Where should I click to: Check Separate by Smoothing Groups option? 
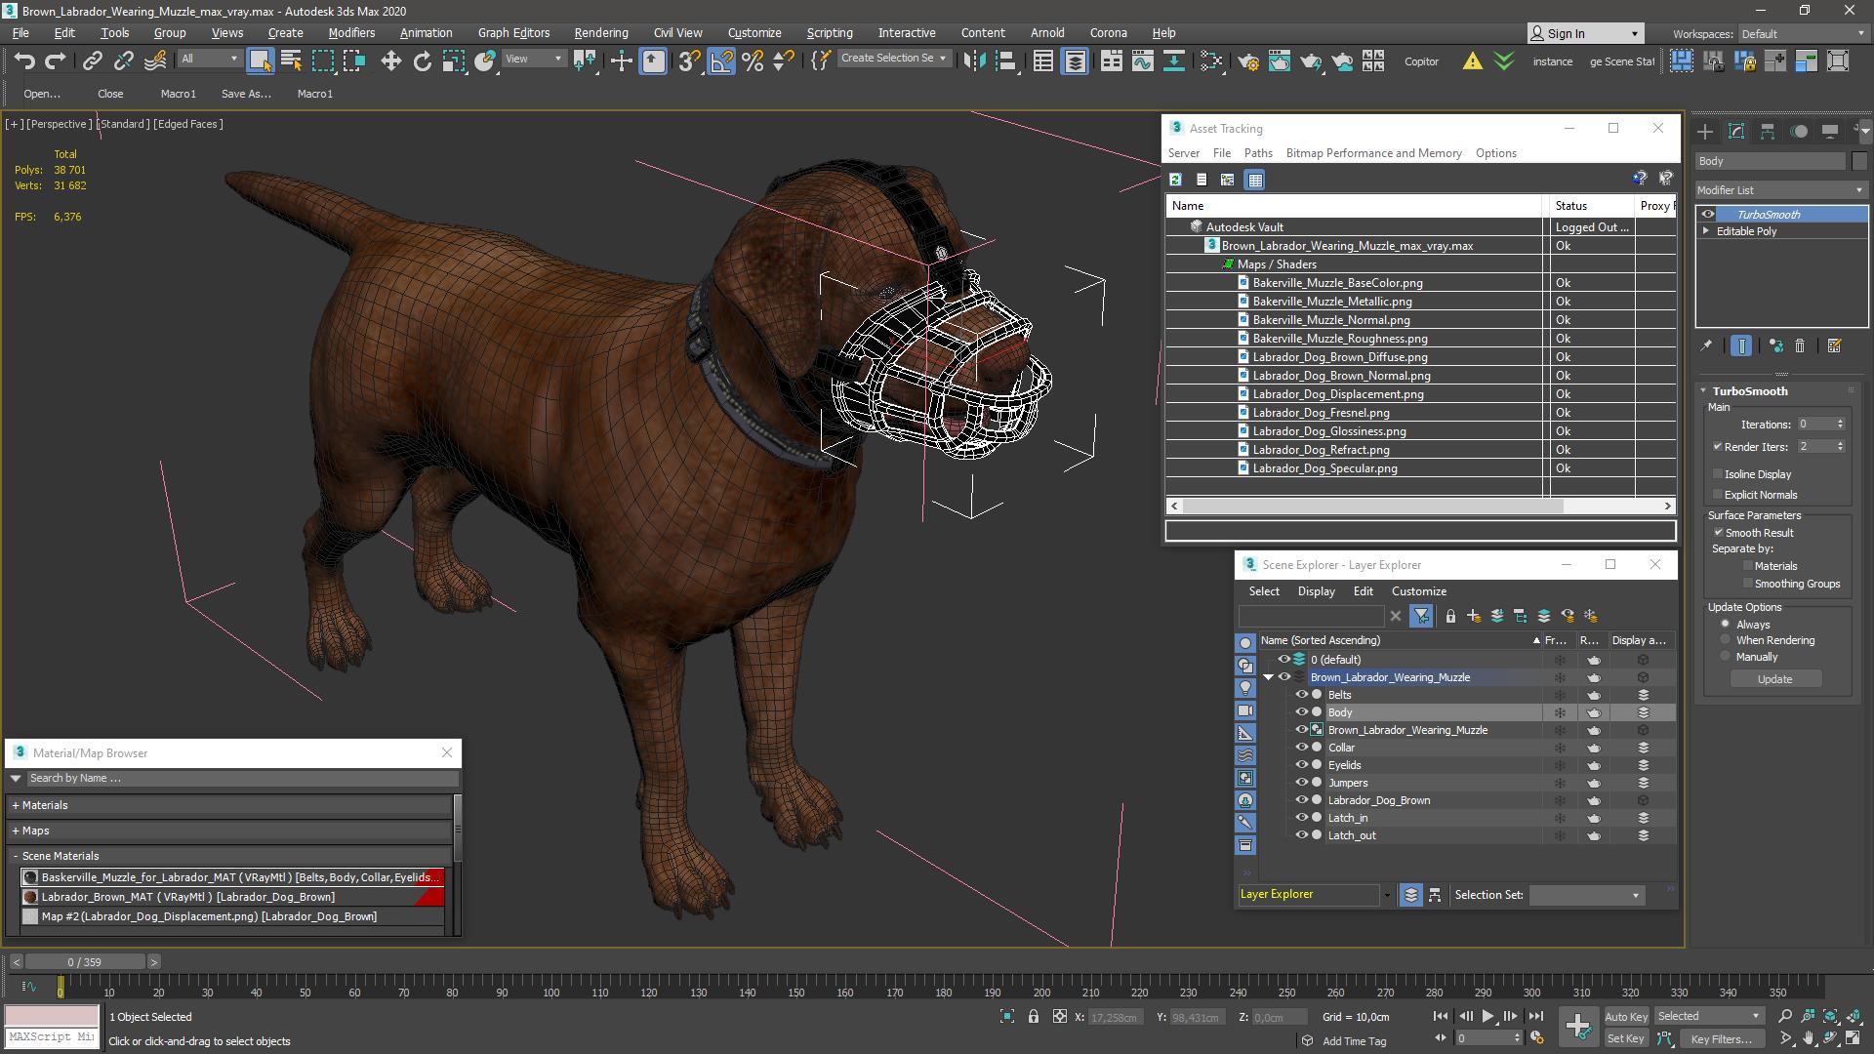pyautogui.click(x=1748, y=584)
